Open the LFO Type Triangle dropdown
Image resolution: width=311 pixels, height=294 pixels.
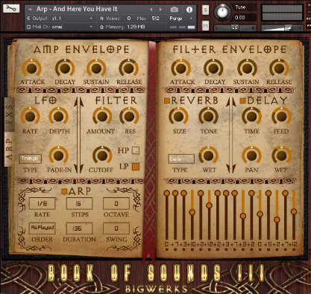30,159
